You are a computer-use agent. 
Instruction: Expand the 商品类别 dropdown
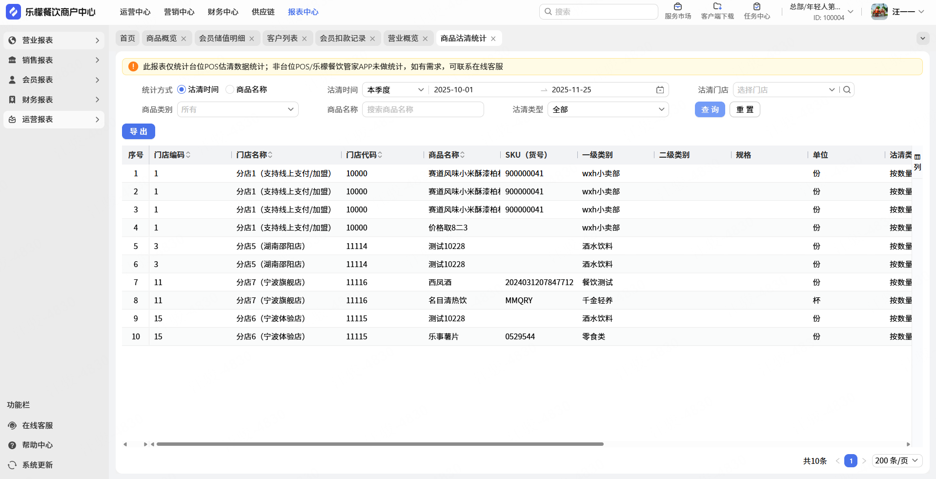click(237, 109)
